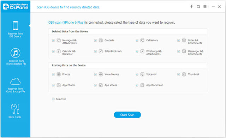Toggle the Contacts checkbox
The image size is (226, 138).
click(x=95, y=40)
